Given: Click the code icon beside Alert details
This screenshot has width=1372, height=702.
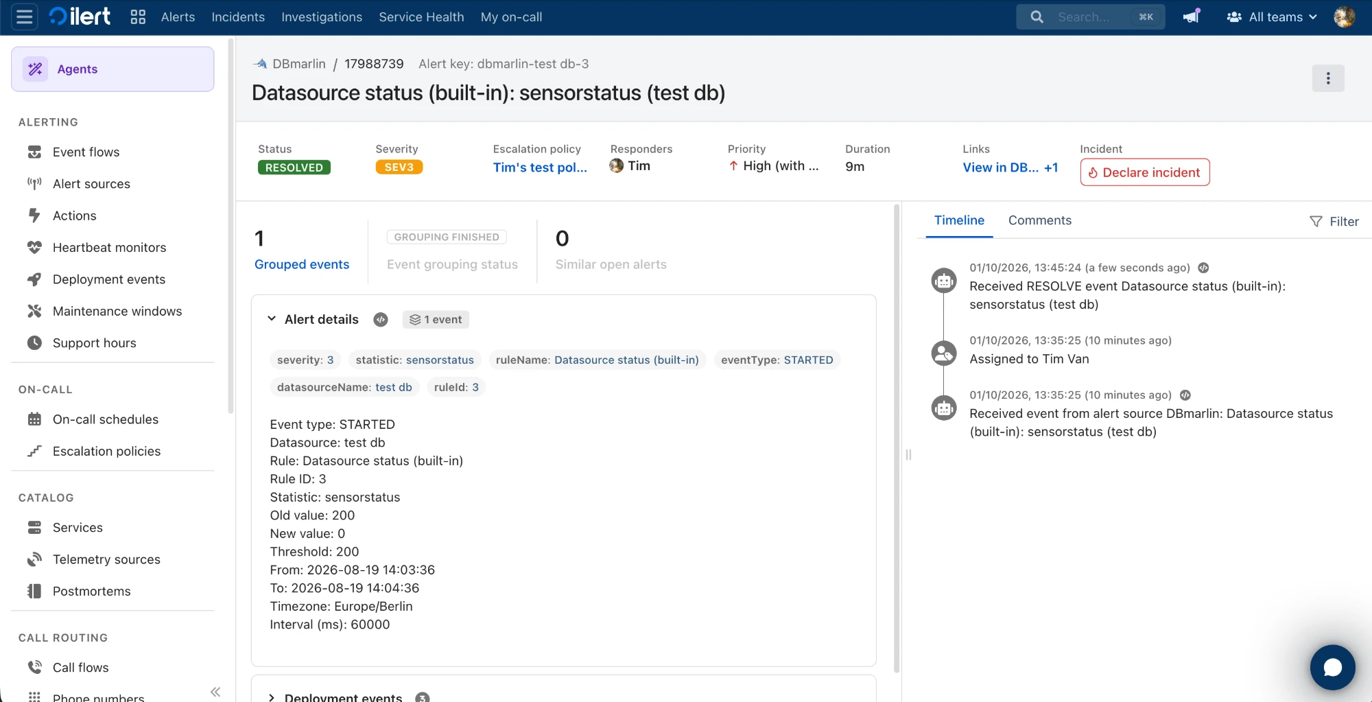Looking at the screenshot, I should pos(381,320).
